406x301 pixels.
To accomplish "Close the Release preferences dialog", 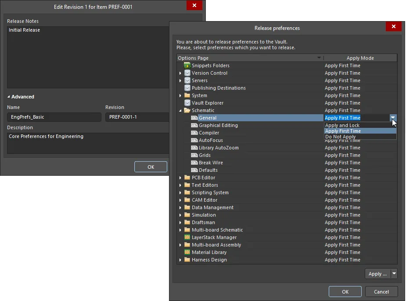I will click(394, 26).
